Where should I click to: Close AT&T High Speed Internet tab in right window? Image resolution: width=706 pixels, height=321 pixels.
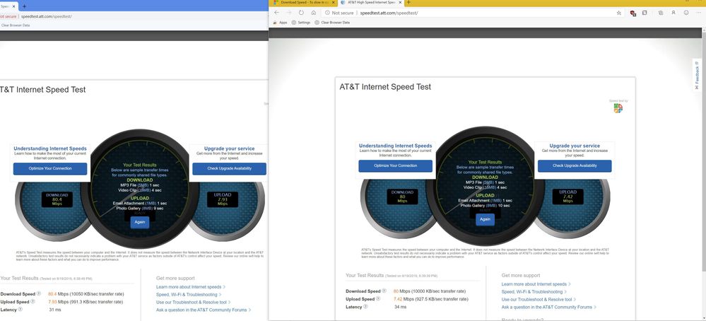[400, 3]
